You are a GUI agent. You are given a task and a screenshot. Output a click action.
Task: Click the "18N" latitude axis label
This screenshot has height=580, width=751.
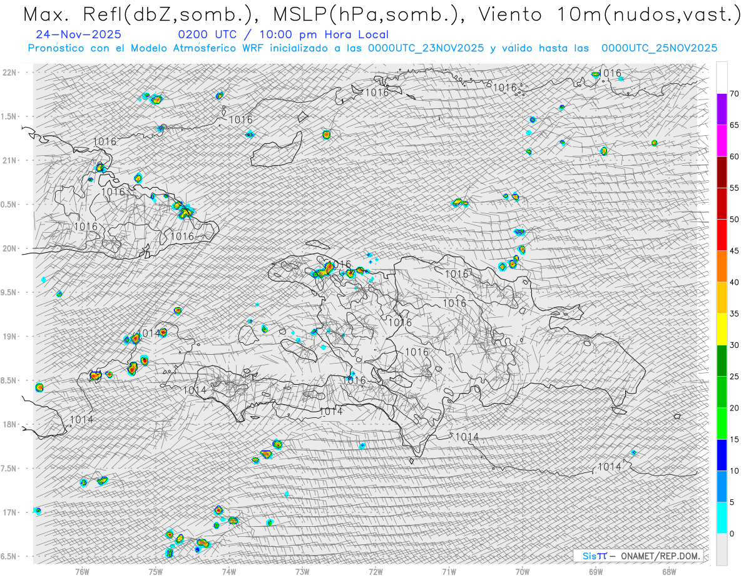9,424
